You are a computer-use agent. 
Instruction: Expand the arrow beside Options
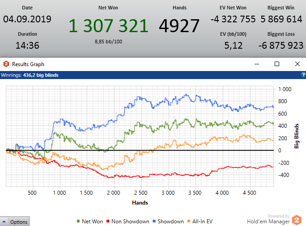4,222
